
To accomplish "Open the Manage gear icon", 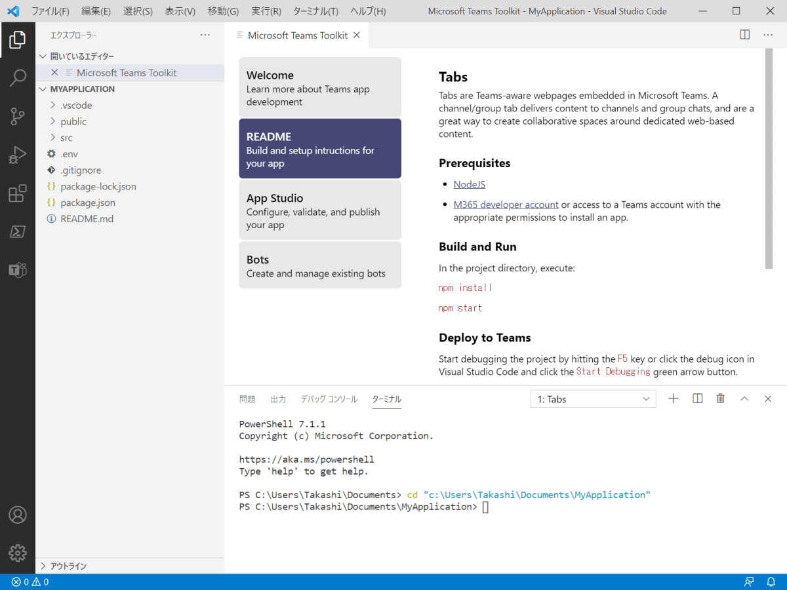I will [18, 553].
